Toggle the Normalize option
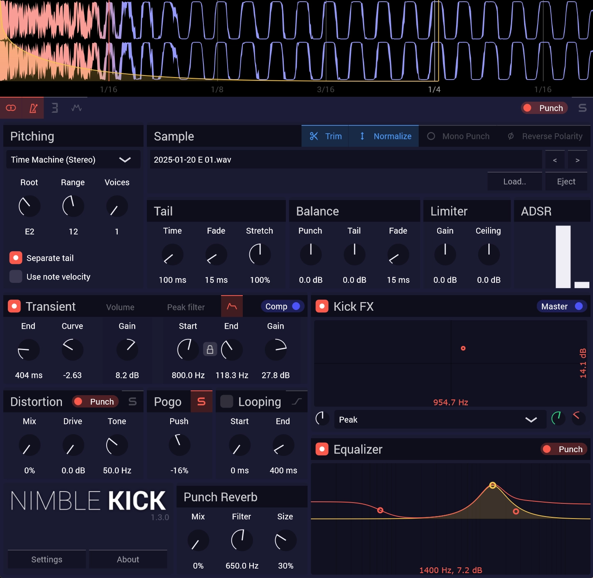Screen dimensions: 593x578 pos(384,136)
